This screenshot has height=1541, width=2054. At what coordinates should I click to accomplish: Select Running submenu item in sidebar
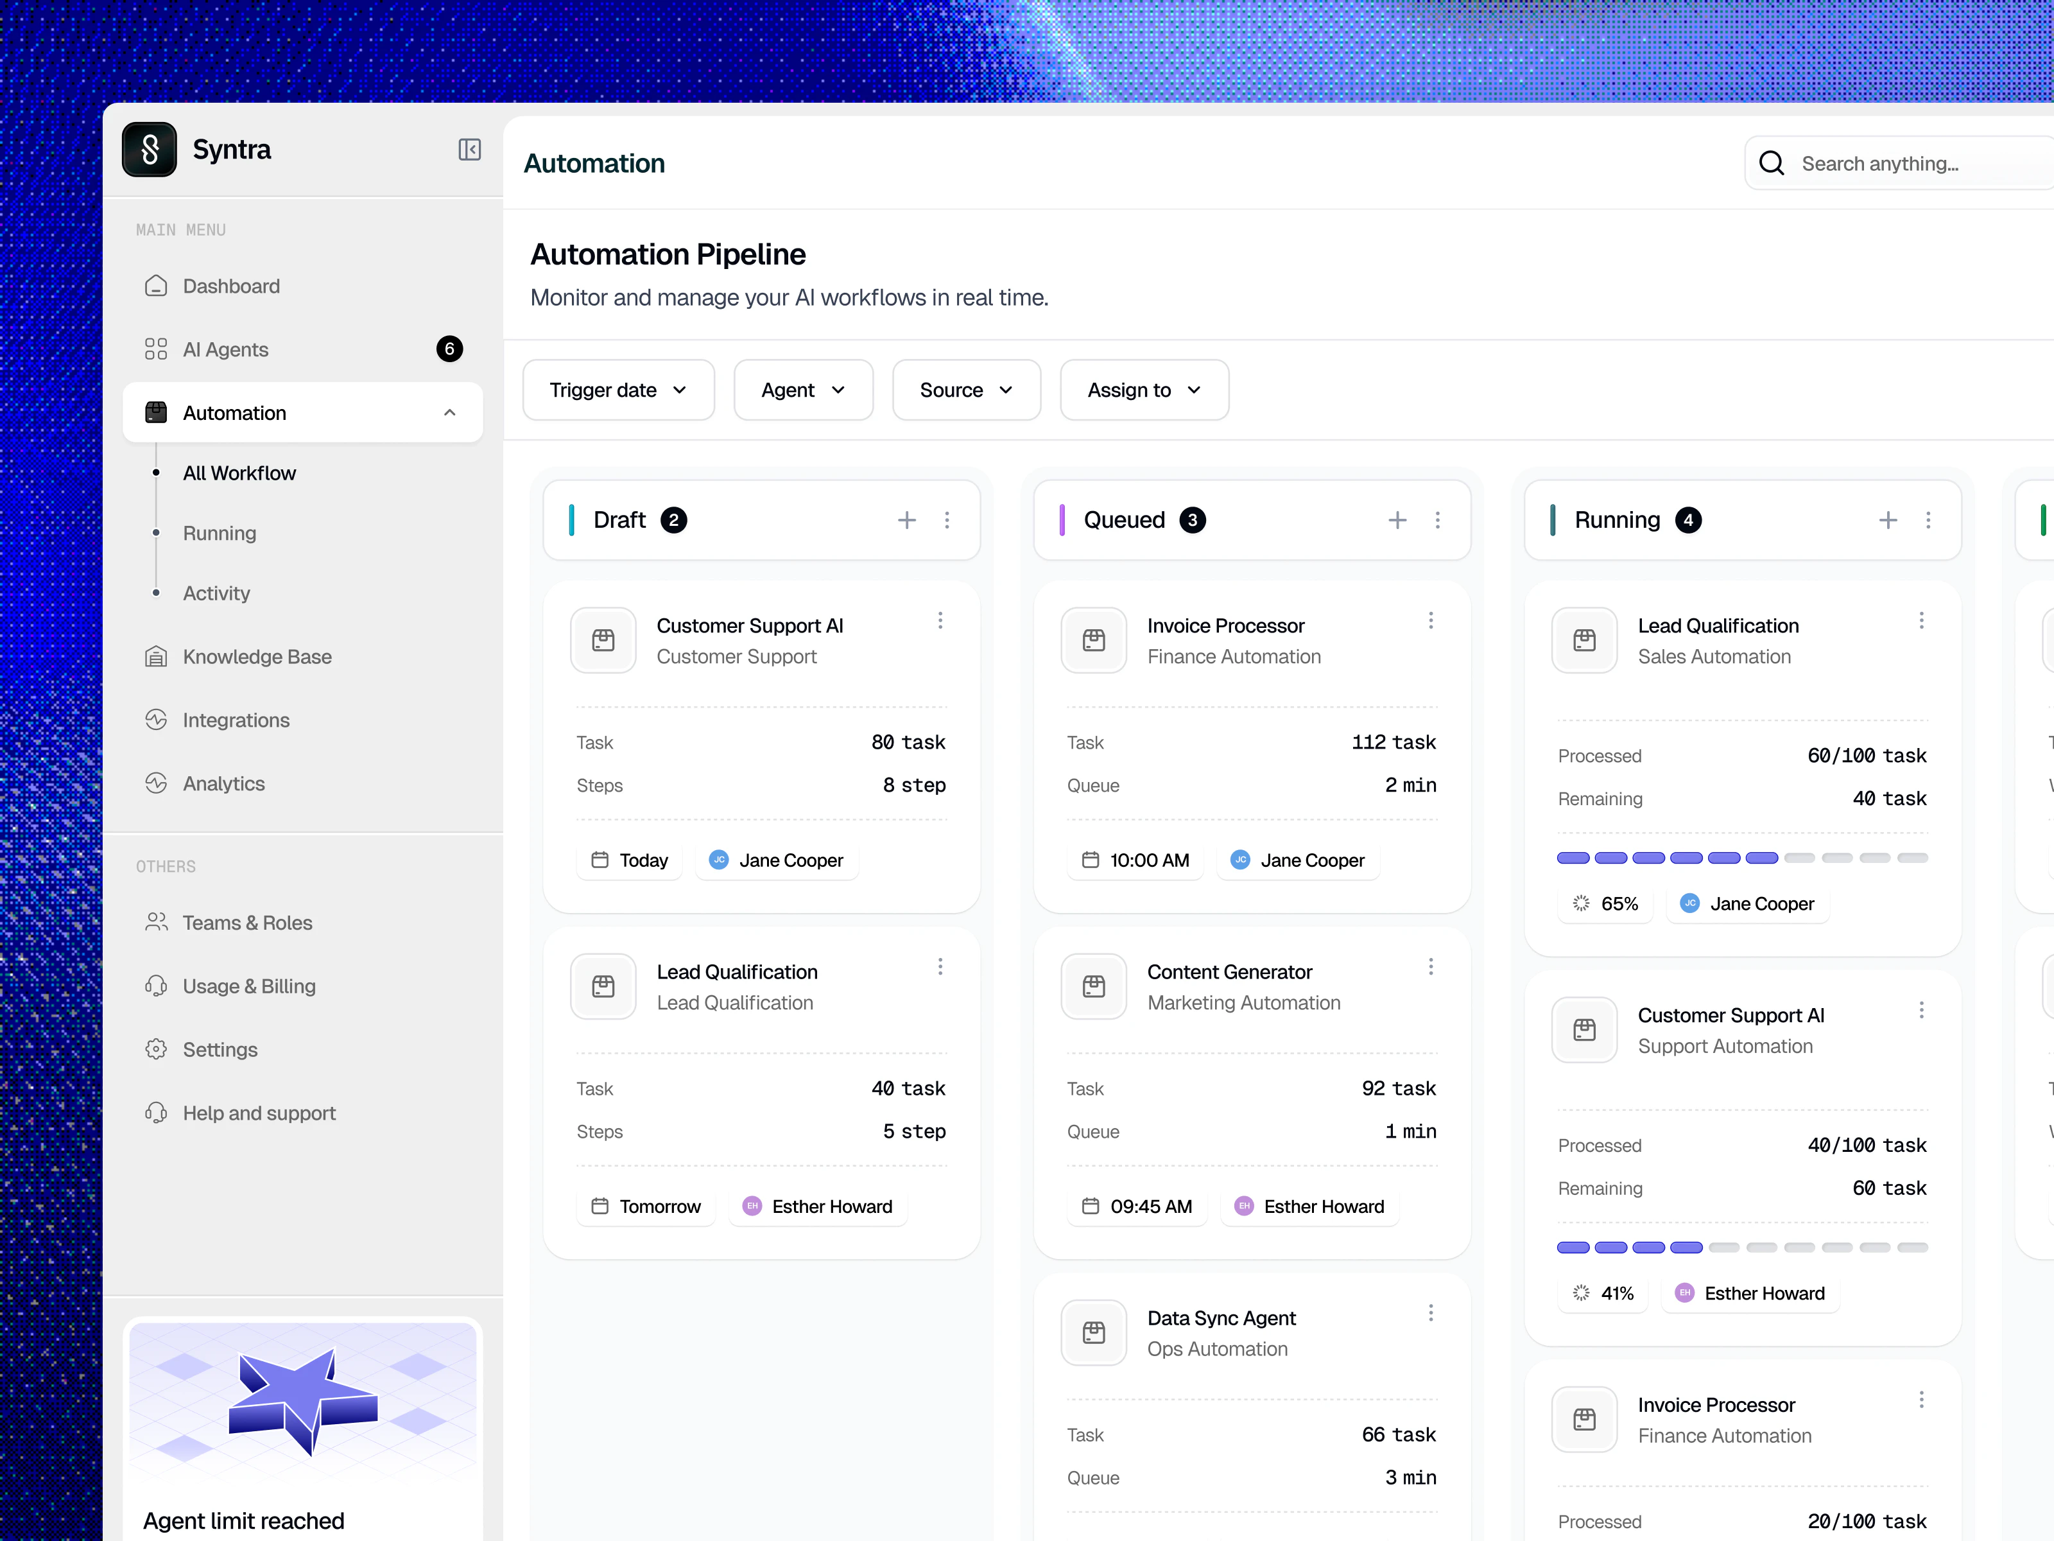pyautogui.click(x=219, y=533)
